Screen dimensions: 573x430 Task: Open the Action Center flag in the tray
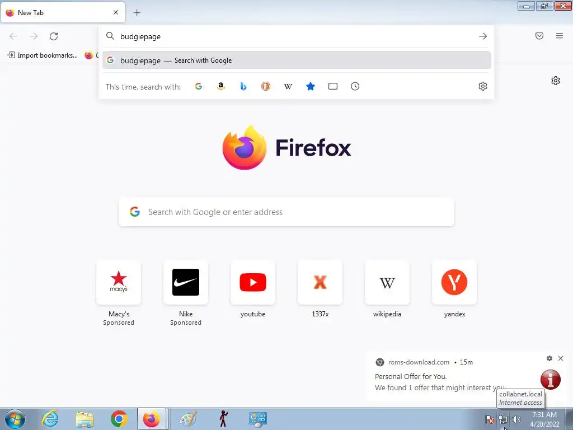[489, 419]
